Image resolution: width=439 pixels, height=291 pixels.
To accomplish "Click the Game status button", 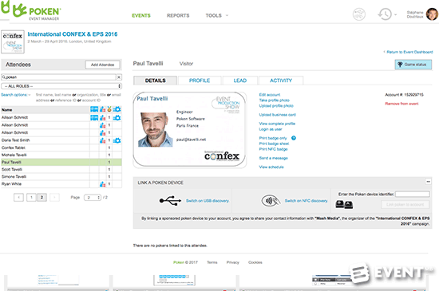I will click(413, 65).
